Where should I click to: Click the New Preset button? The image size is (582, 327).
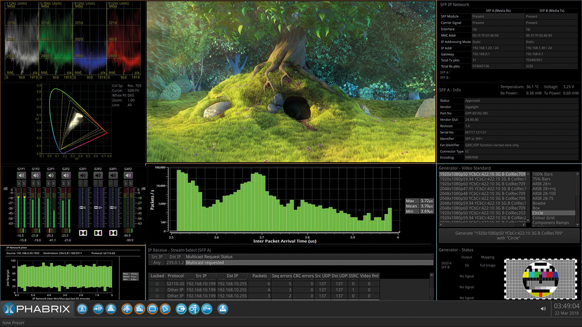tap(13, 323)
